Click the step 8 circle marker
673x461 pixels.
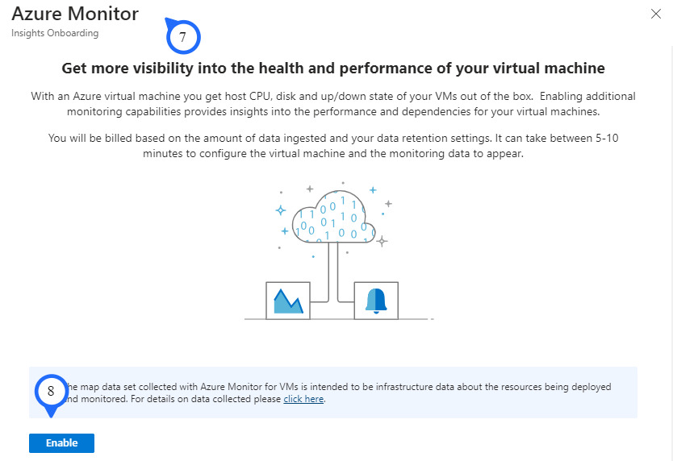pyautogui.click(x=52, y=391)
